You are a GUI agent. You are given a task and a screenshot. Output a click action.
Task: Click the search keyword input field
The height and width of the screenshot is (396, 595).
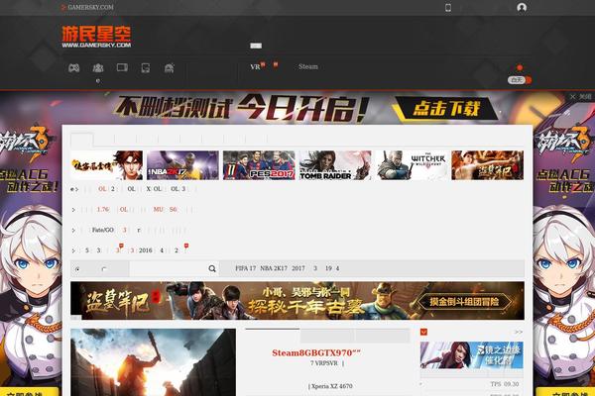pos(169,268)
